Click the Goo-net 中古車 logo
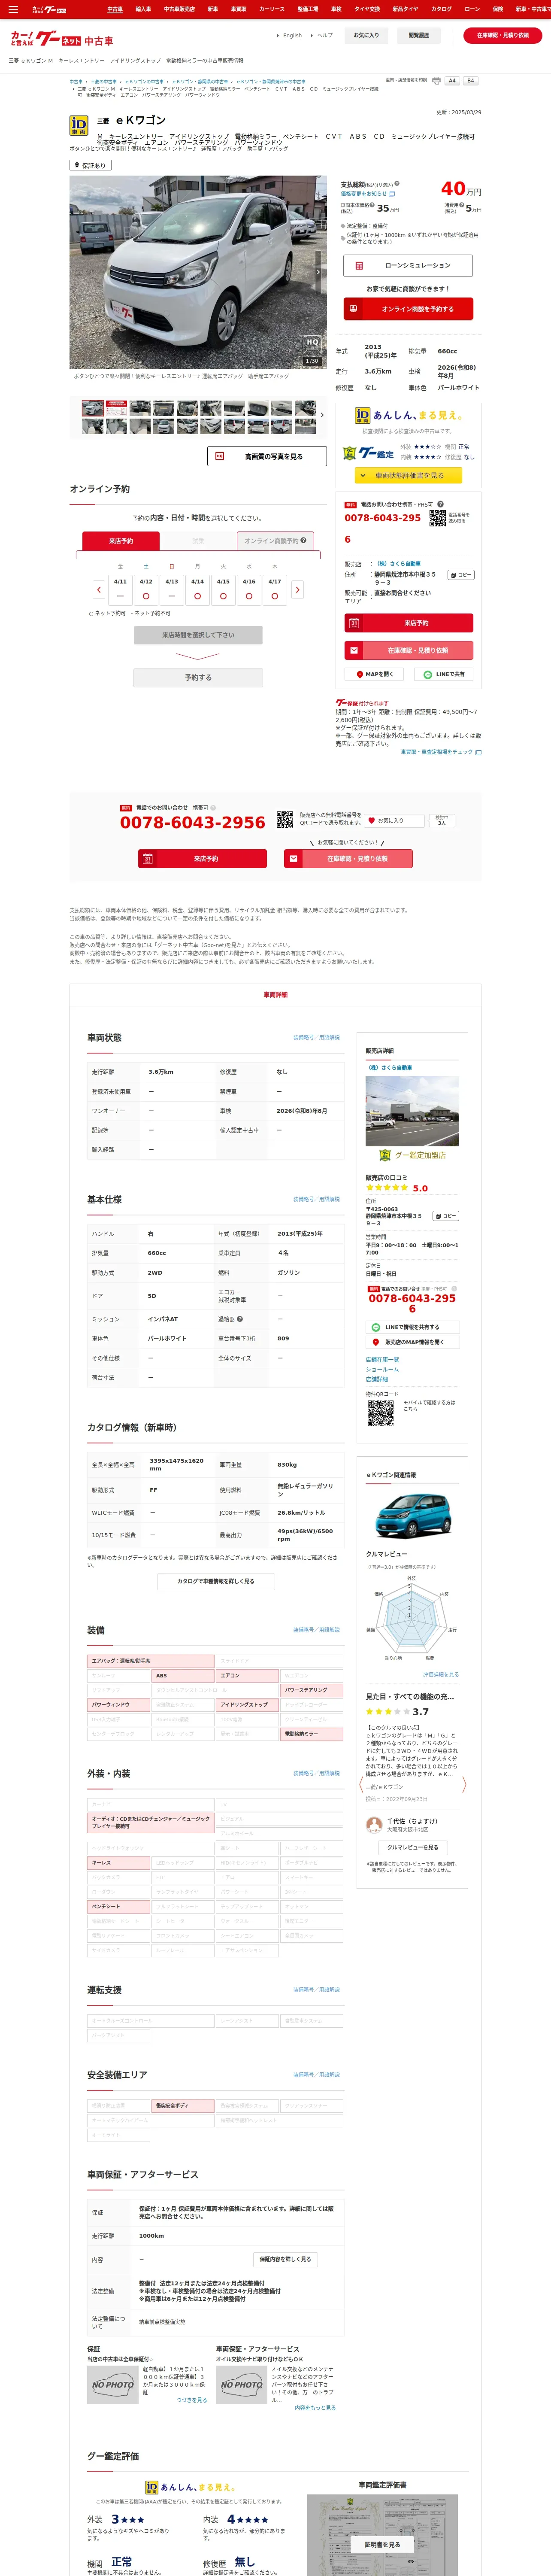The height and width of the screenshot is (2576, 551). 62,39
